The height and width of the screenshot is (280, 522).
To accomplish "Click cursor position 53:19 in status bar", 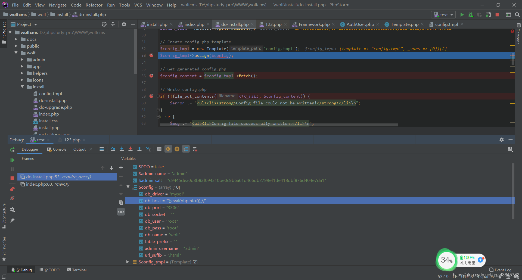I will (443, 276).
